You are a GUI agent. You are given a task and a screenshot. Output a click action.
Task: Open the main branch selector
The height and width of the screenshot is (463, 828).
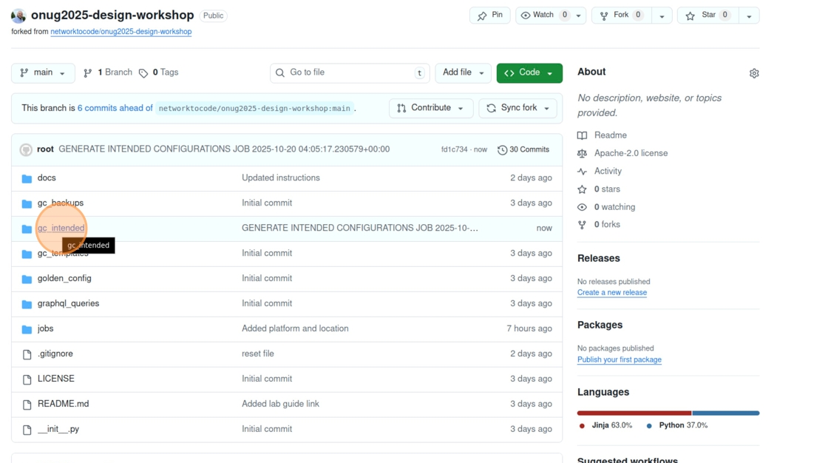(x=43, y=73)
